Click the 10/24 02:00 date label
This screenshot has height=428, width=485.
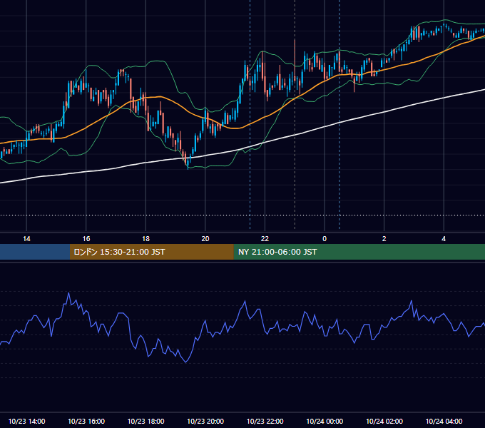click(x=384, y=421)
